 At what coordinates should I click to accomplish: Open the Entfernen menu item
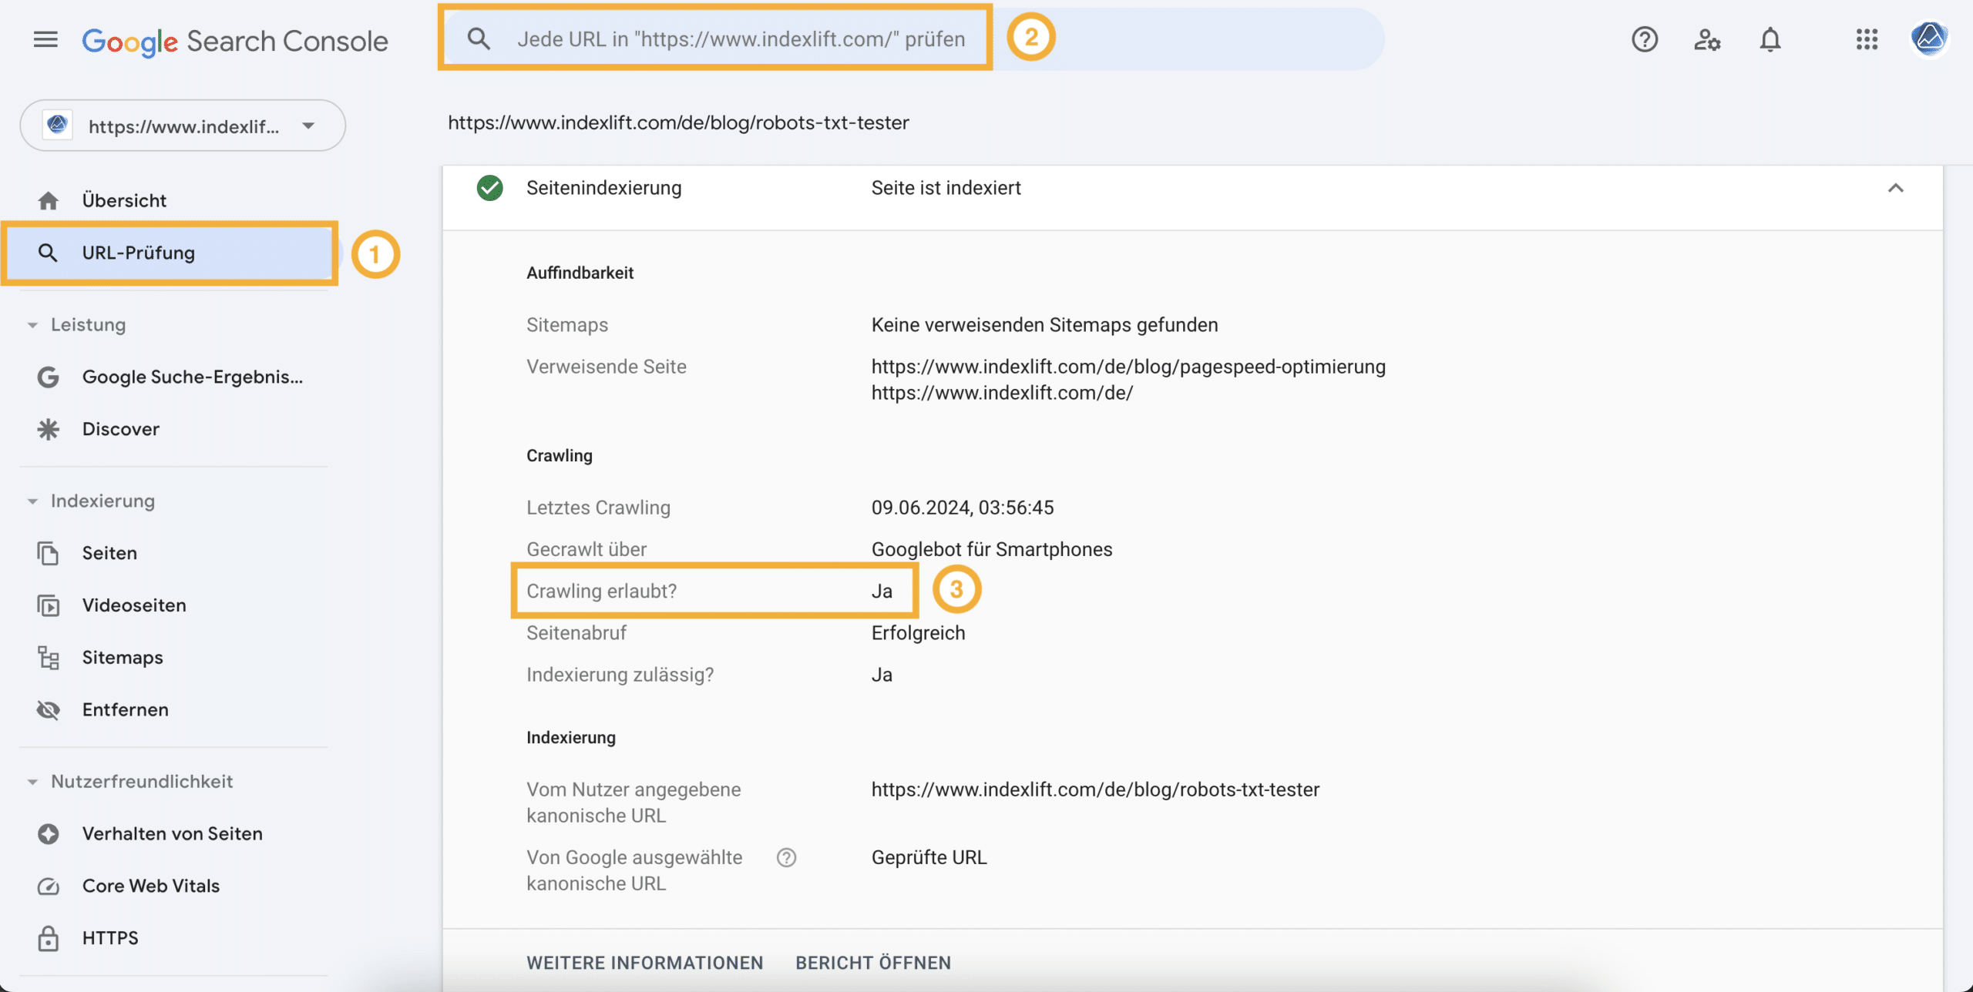126,710
